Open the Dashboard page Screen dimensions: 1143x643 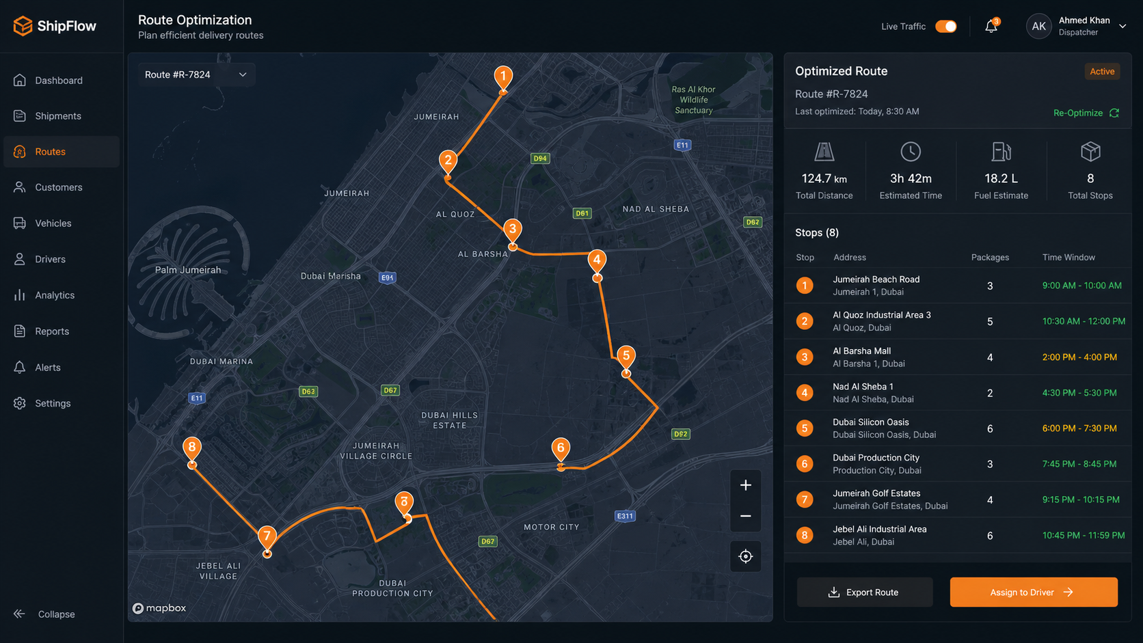tap(62, 80)
